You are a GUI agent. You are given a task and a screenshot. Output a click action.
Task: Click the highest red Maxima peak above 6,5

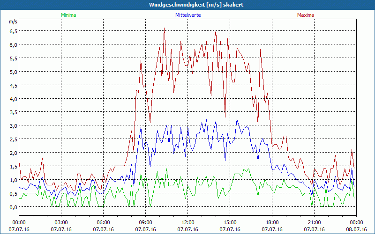(x=165, y=28)
